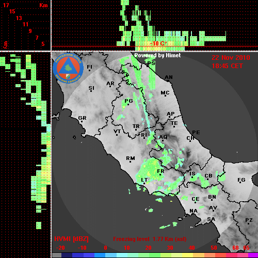Click the city label 'TE' on map

coord(174,123)
